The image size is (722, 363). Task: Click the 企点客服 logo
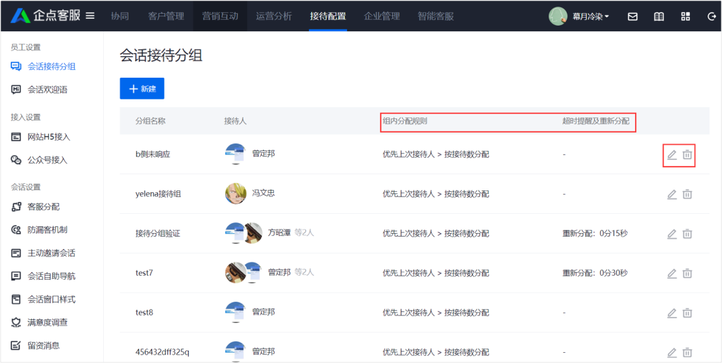coord(45,16)
